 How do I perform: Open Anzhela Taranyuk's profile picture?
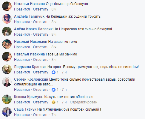7,19
